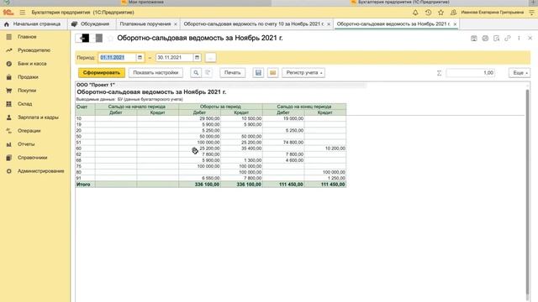Click Печать button

click(x=232, y=73)
